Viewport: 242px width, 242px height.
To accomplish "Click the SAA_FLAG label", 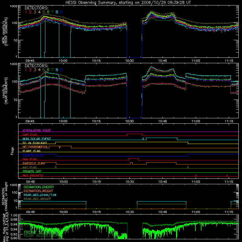I will pyautogui.click(x=30, y=159).
